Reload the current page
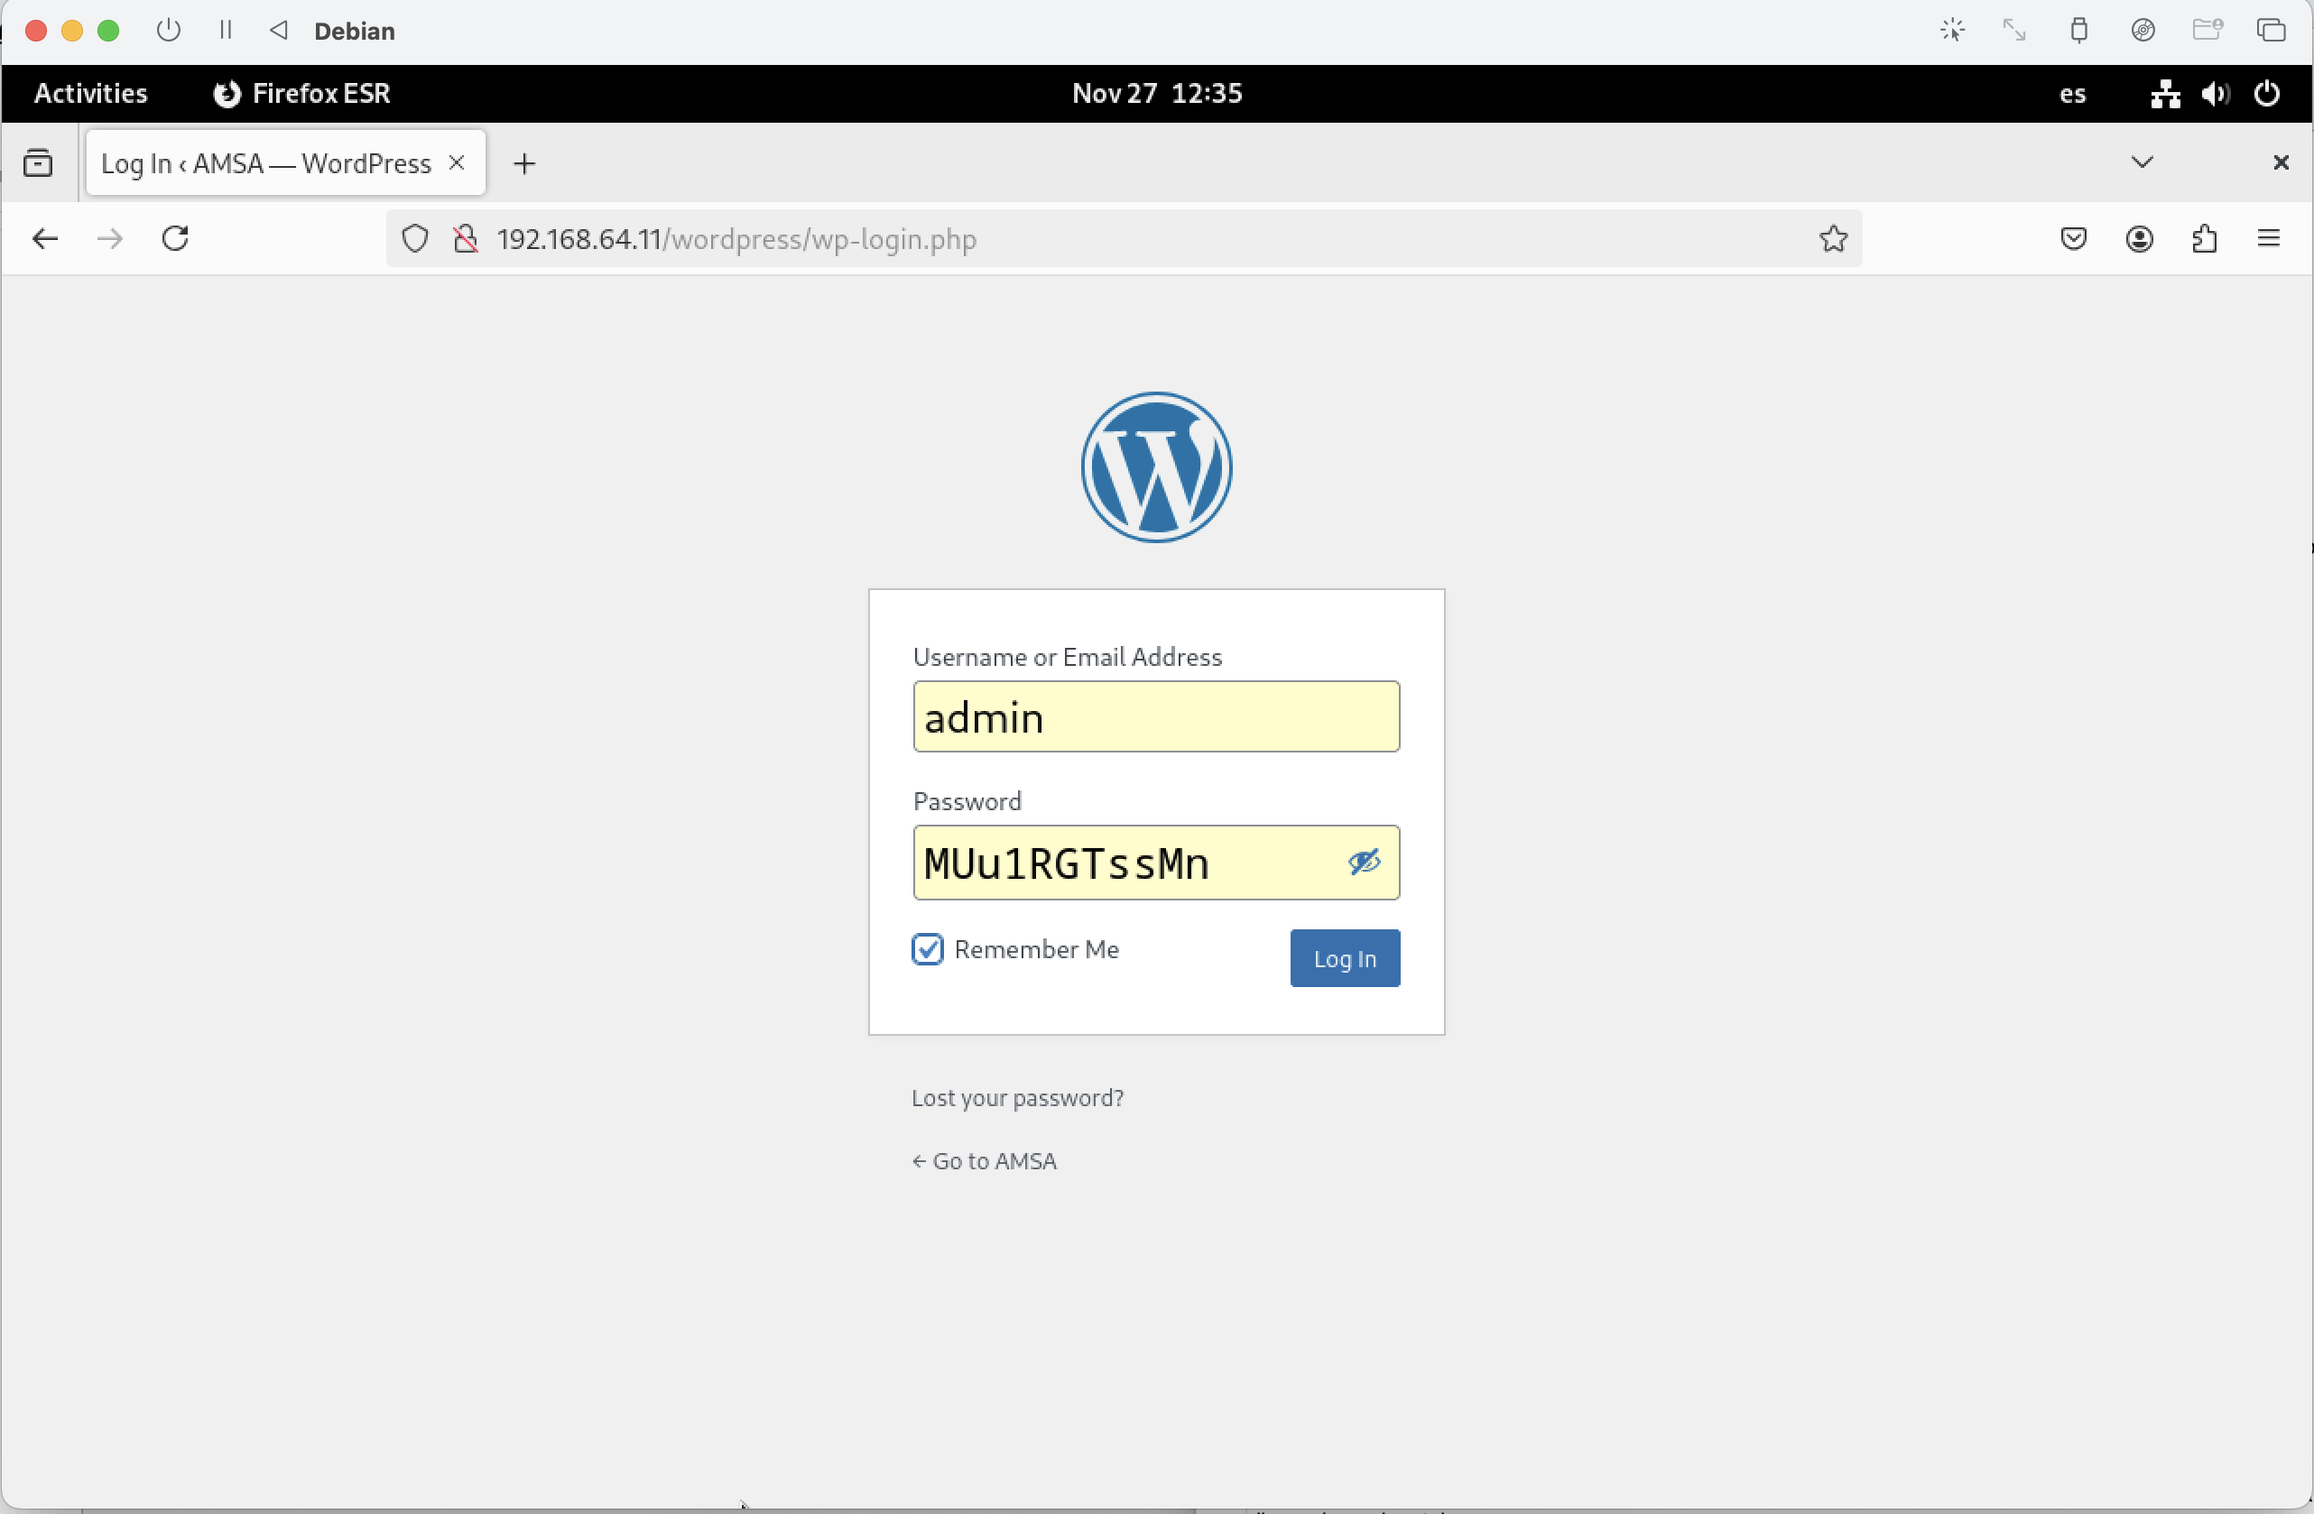 175,239
